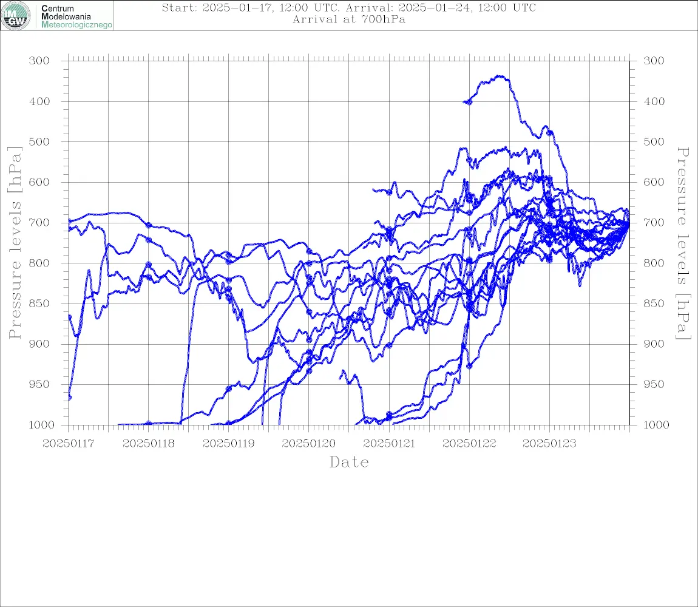
Task: Click the right axis 800 label
Action: pyautogui.click(x=654, y=263)
